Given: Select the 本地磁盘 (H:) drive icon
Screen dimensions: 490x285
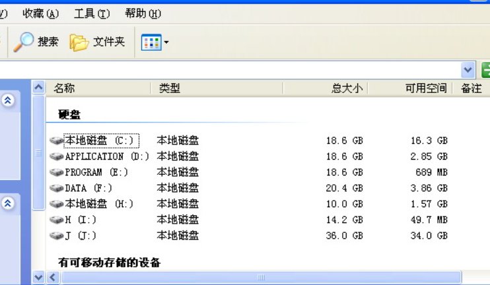Looking at the screenshot, I should (57, 204).
